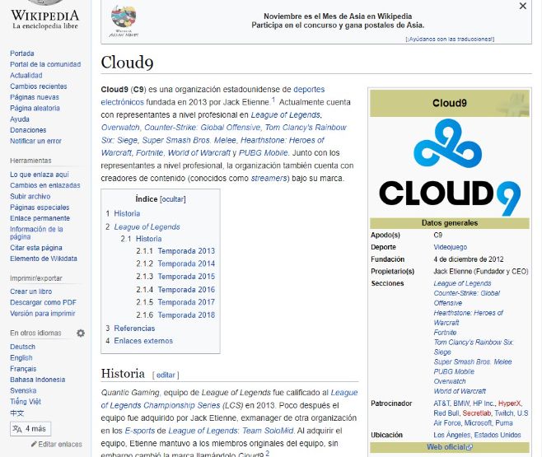Jump to Temporada 2016 in index
The height and width of the screenshot is (457, 542).
186,290
